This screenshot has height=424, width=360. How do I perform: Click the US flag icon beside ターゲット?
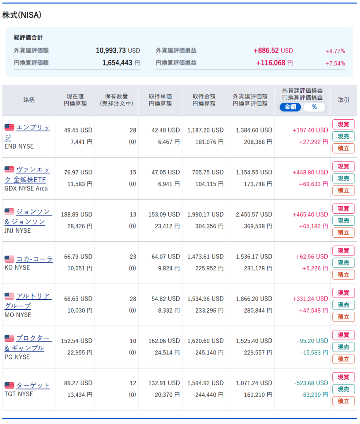tap(10, 385)
